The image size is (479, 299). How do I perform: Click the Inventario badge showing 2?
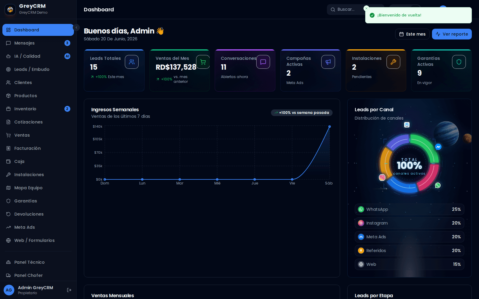(x=67, y=109)
